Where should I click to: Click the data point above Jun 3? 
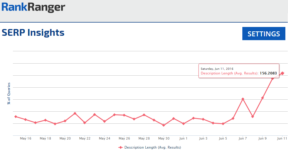click(203, 119)
